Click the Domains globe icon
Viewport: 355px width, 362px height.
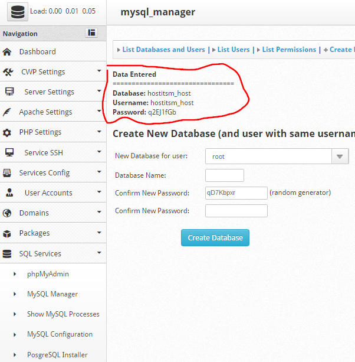7,213
